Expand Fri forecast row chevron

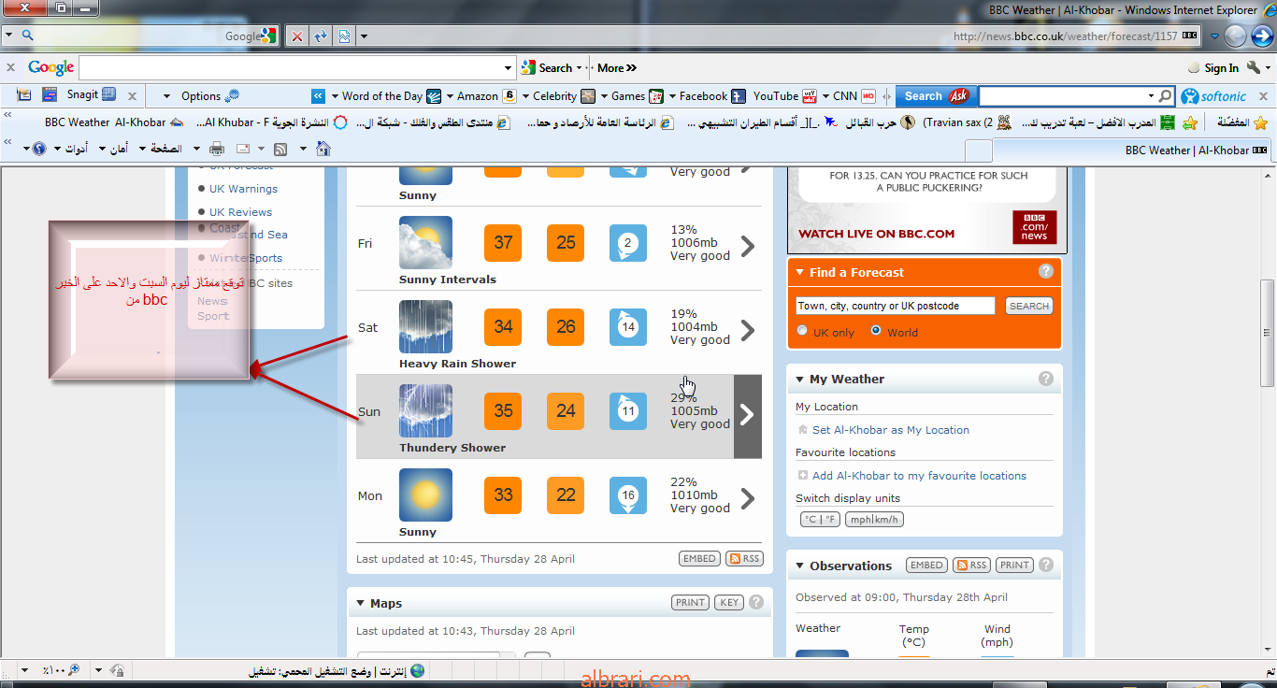coord(748,246)
